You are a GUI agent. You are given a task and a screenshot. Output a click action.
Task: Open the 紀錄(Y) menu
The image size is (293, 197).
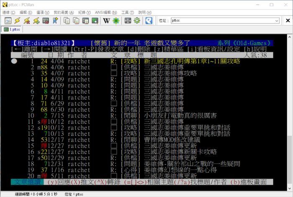click(x=85, y=13)
